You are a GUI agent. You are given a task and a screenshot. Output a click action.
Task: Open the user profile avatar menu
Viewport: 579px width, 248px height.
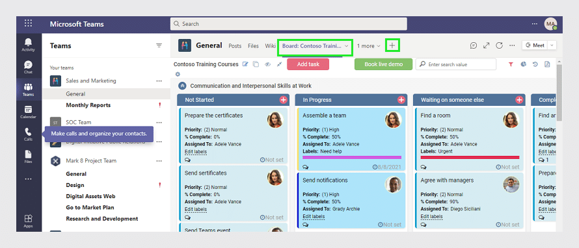(550, 24)
